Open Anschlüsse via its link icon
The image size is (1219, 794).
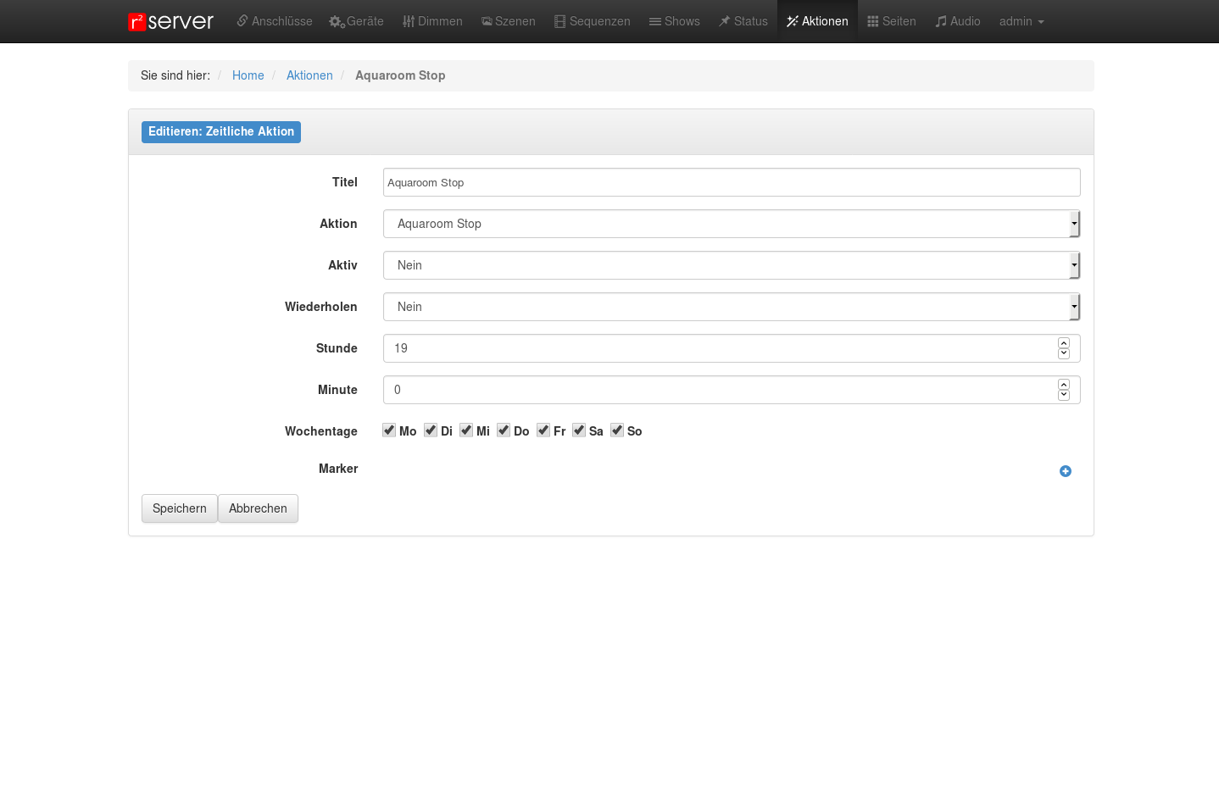tap(242, 21)
